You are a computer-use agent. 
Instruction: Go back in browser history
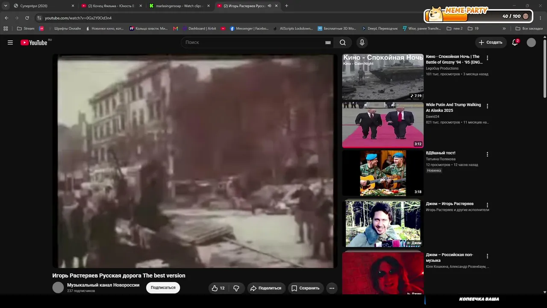(x=6, y=18)
